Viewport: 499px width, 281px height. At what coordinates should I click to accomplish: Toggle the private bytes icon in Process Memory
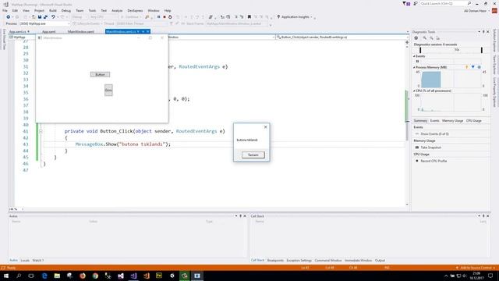pos(479,67)
